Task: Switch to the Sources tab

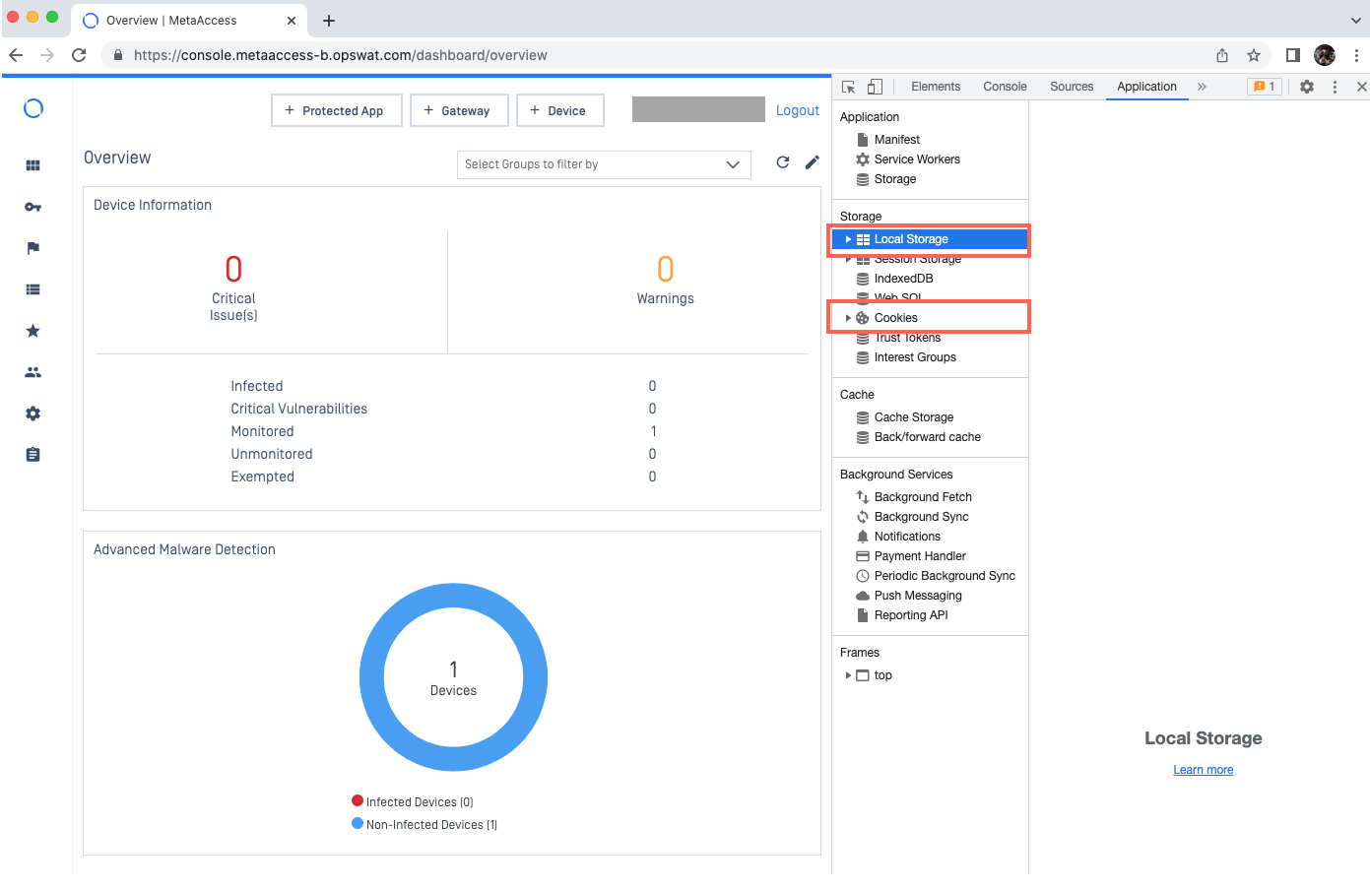Action: coord(1072,87)
